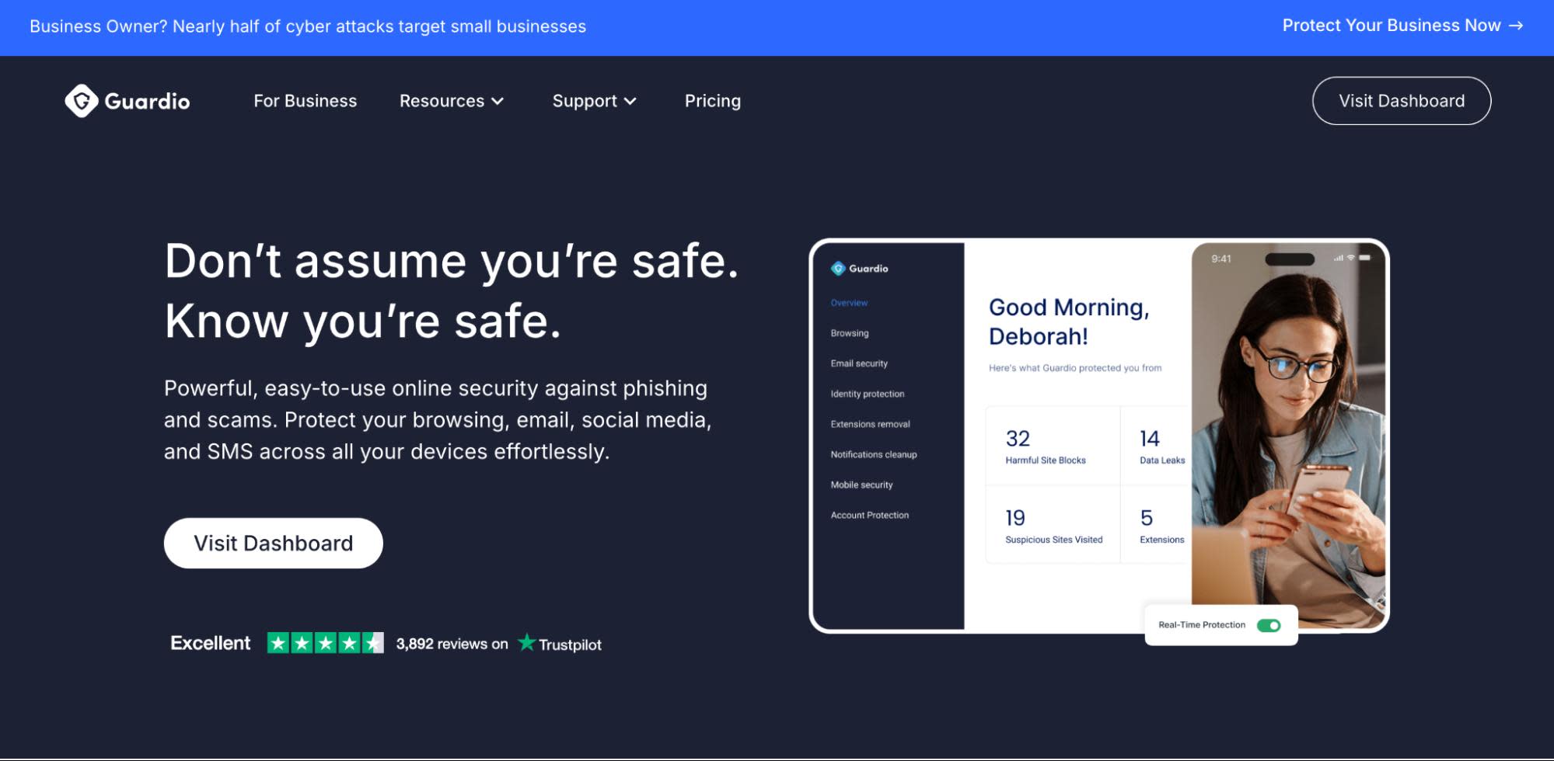Toggle the Real-Time Protection switch
The height and width of the screenshot is (761, 1554).
[1269, 625]
